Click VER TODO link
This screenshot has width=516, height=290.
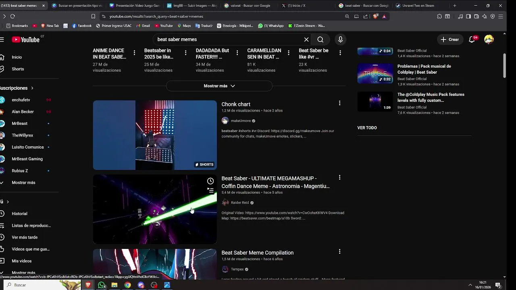coord(367,128)
